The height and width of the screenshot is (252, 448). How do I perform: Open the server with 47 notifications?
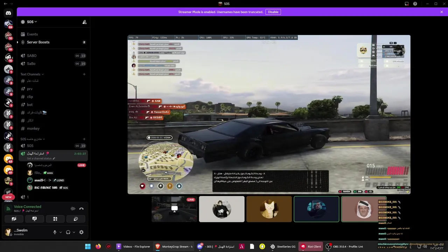(x=8, y=170)
